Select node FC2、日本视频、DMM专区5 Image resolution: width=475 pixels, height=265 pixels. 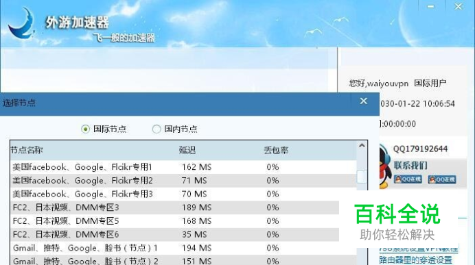[175, 221]
